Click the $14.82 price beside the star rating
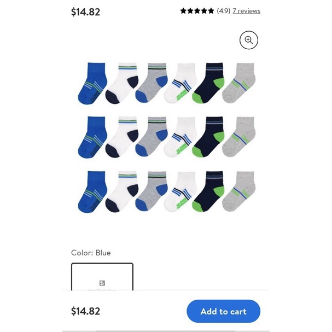The height and width of the screenshot is (332, 332). click(85, 12)
